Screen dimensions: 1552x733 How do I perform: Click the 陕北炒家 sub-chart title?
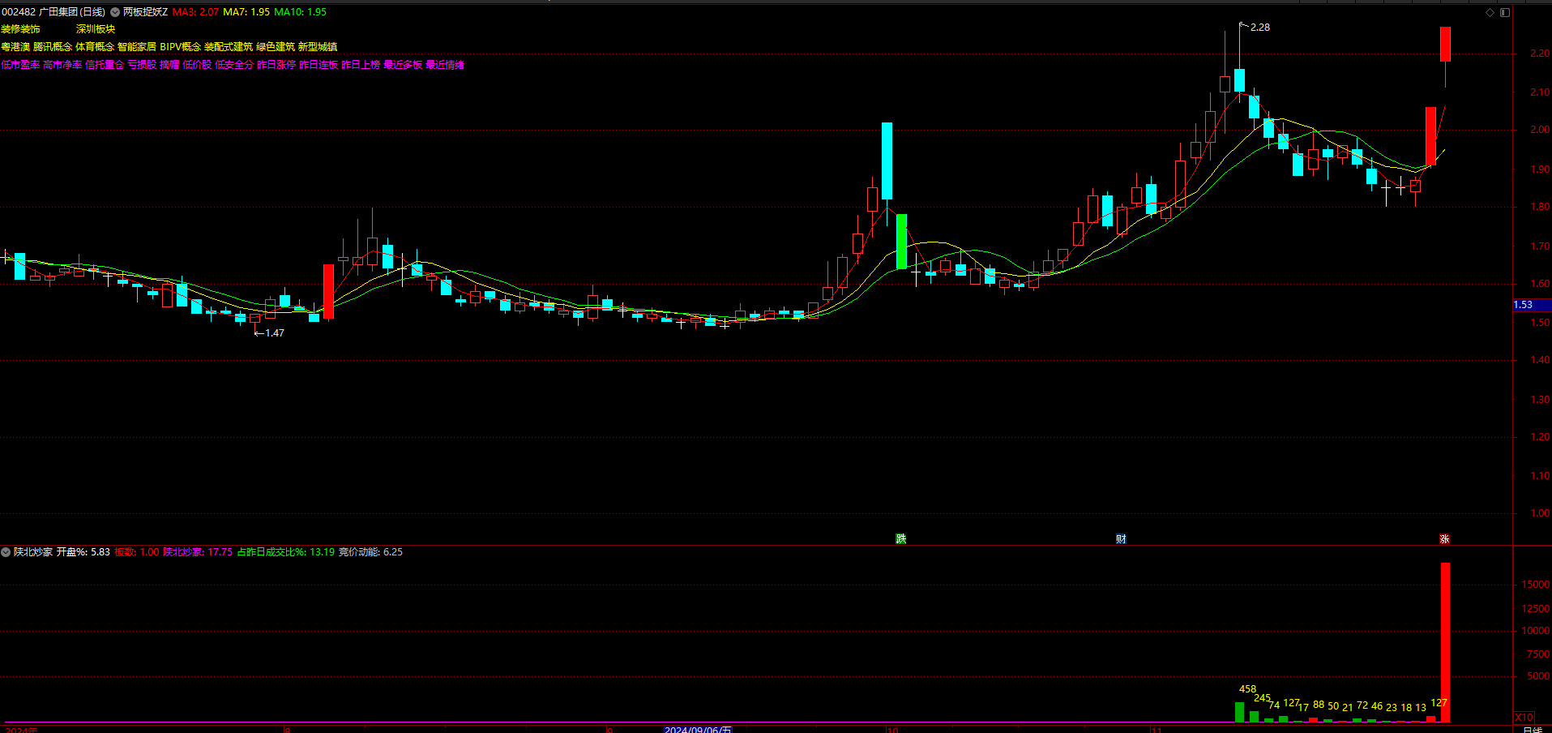point(33,552)
